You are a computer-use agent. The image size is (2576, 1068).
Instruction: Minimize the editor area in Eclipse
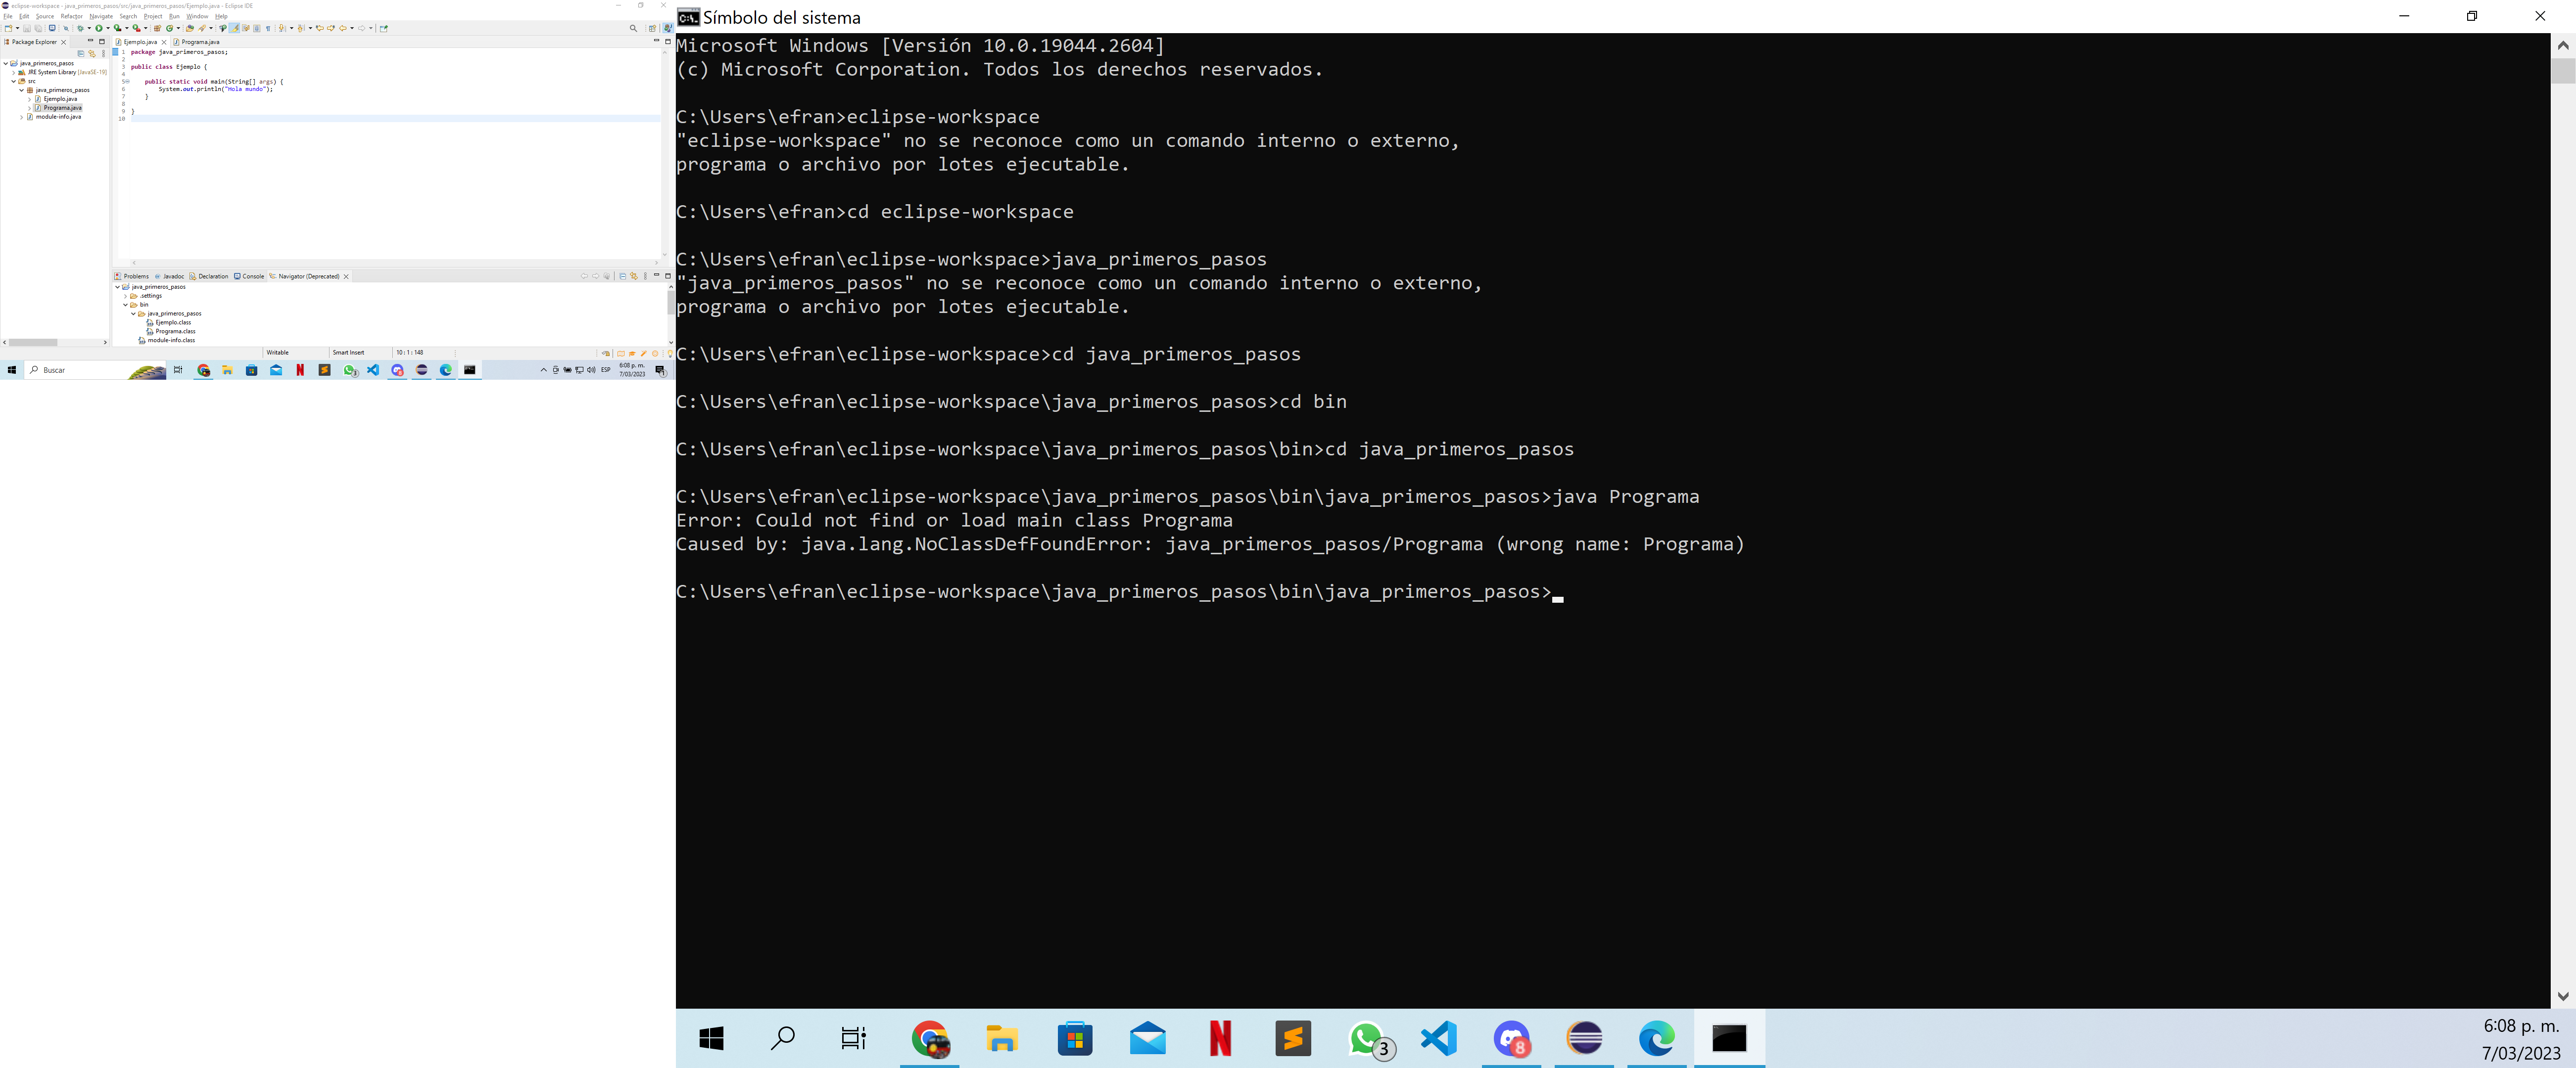point(657,41)
